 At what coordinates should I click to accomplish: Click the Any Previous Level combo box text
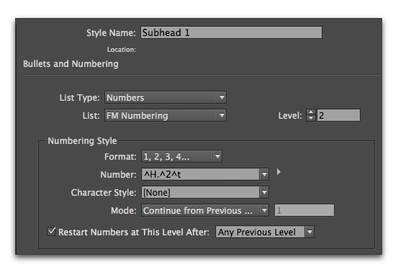click(x=257, y=232)
